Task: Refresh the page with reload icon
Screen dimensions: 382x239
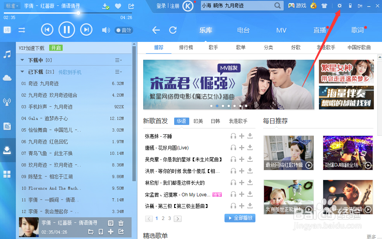Action: pos(173,30)
